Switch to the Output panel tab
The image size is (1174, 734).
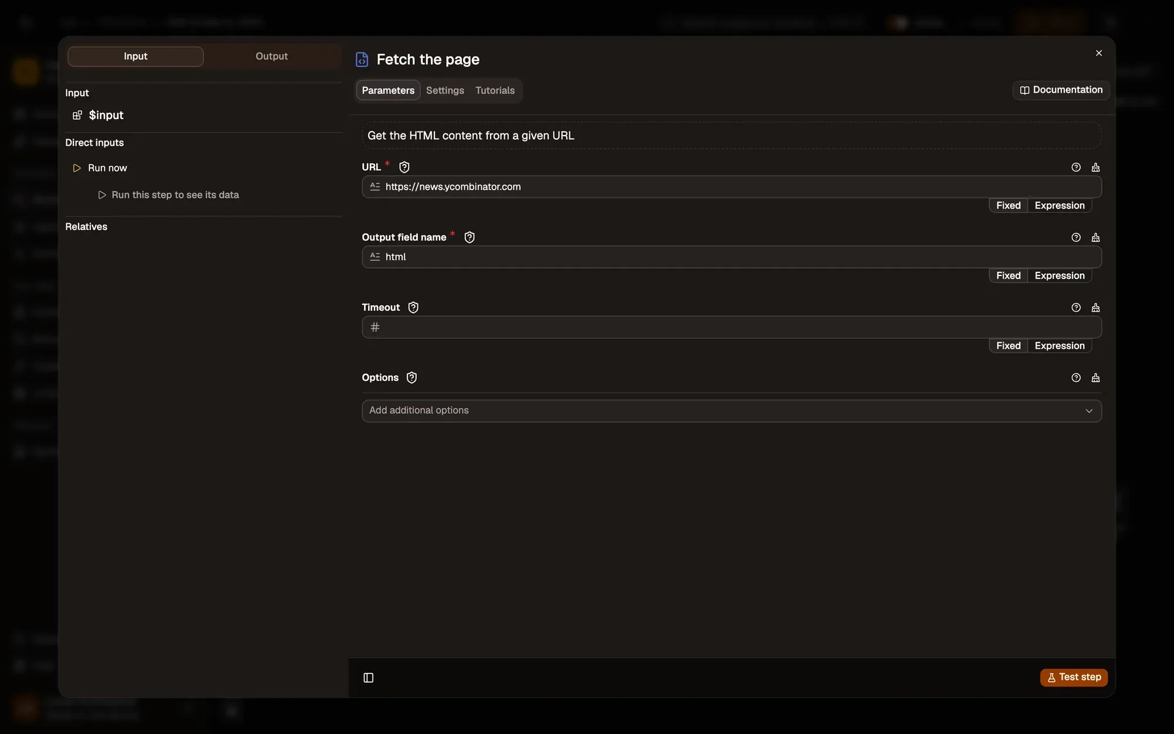pos(272,56)
